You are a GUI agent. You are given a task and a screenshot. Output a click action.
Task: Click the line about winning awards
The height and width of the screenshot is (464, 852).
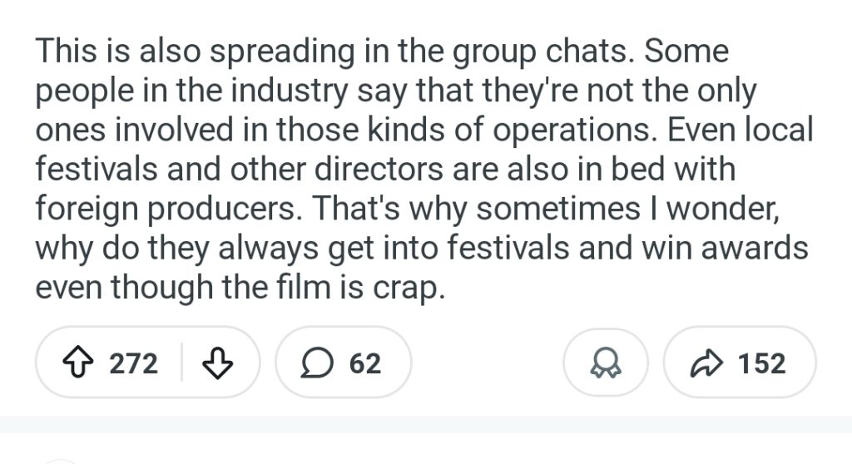click(421, 247)
